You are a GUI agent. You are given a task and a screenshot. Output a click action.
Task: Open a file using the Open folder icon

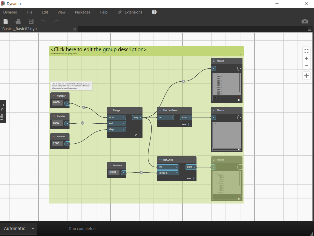point(18,21)
